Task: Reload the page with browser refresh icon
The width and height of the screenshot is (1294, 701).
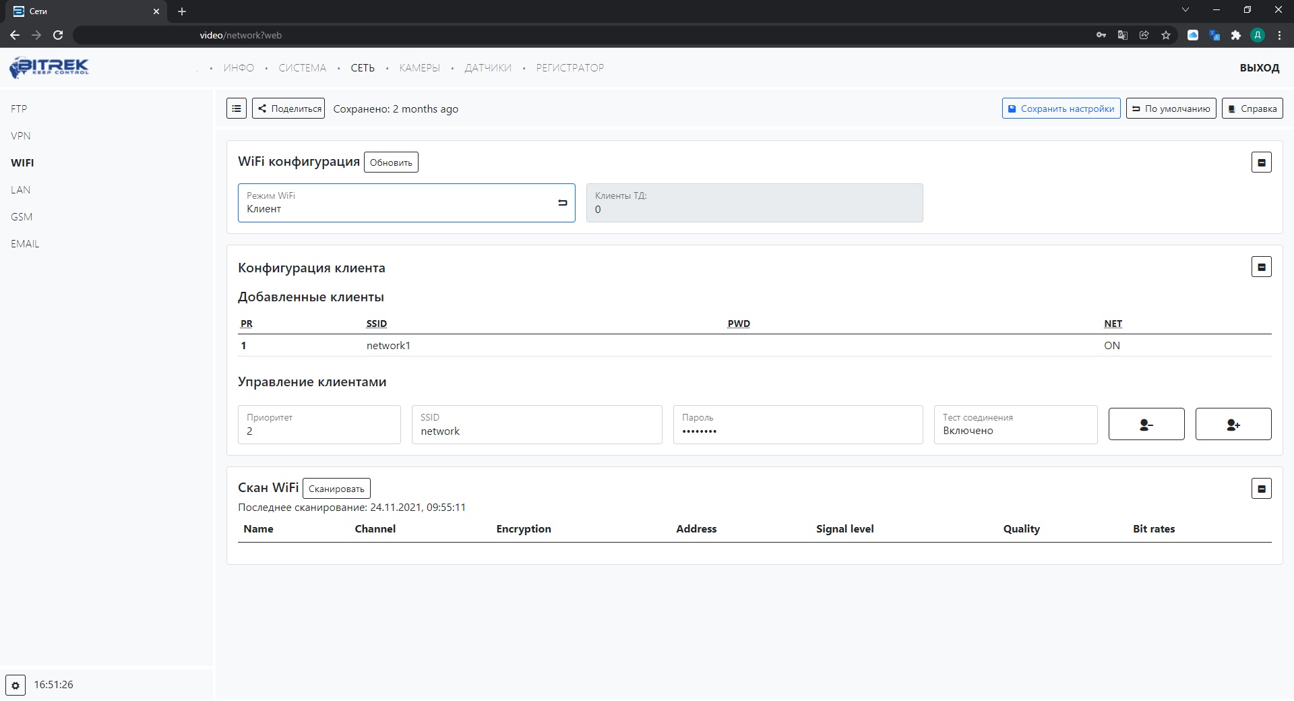Action: point(58,35)
